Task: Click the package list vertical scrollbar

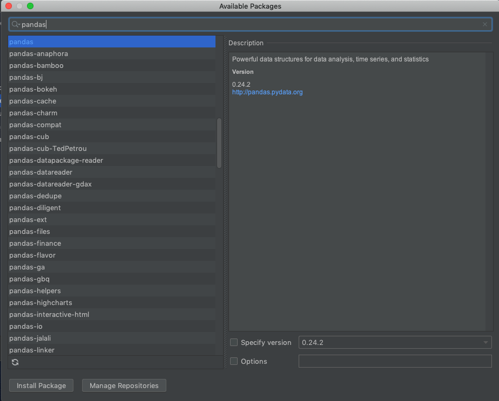Action: point(219,143)
